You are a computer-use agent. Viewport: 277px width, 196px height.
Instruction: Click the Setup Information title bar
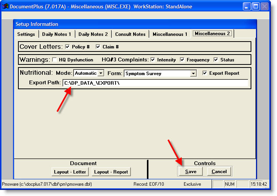pos(135,24)
